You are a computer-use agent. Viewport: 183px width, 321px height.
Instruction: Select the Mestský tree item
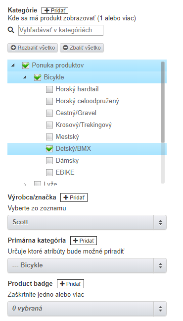[67, 137]
